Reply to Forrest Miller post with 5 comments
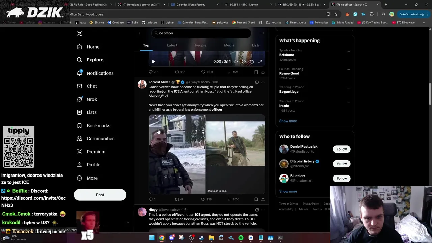The image size is (432, 243). 152,199
